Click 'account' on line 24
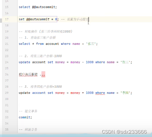 (x=39, y=62)
